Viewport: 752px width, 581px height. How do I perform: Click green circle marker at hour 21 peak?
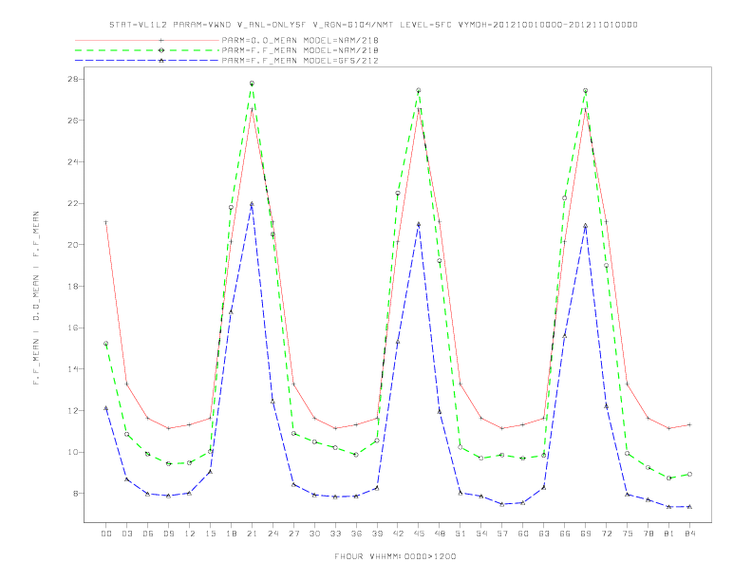point(252,84)
